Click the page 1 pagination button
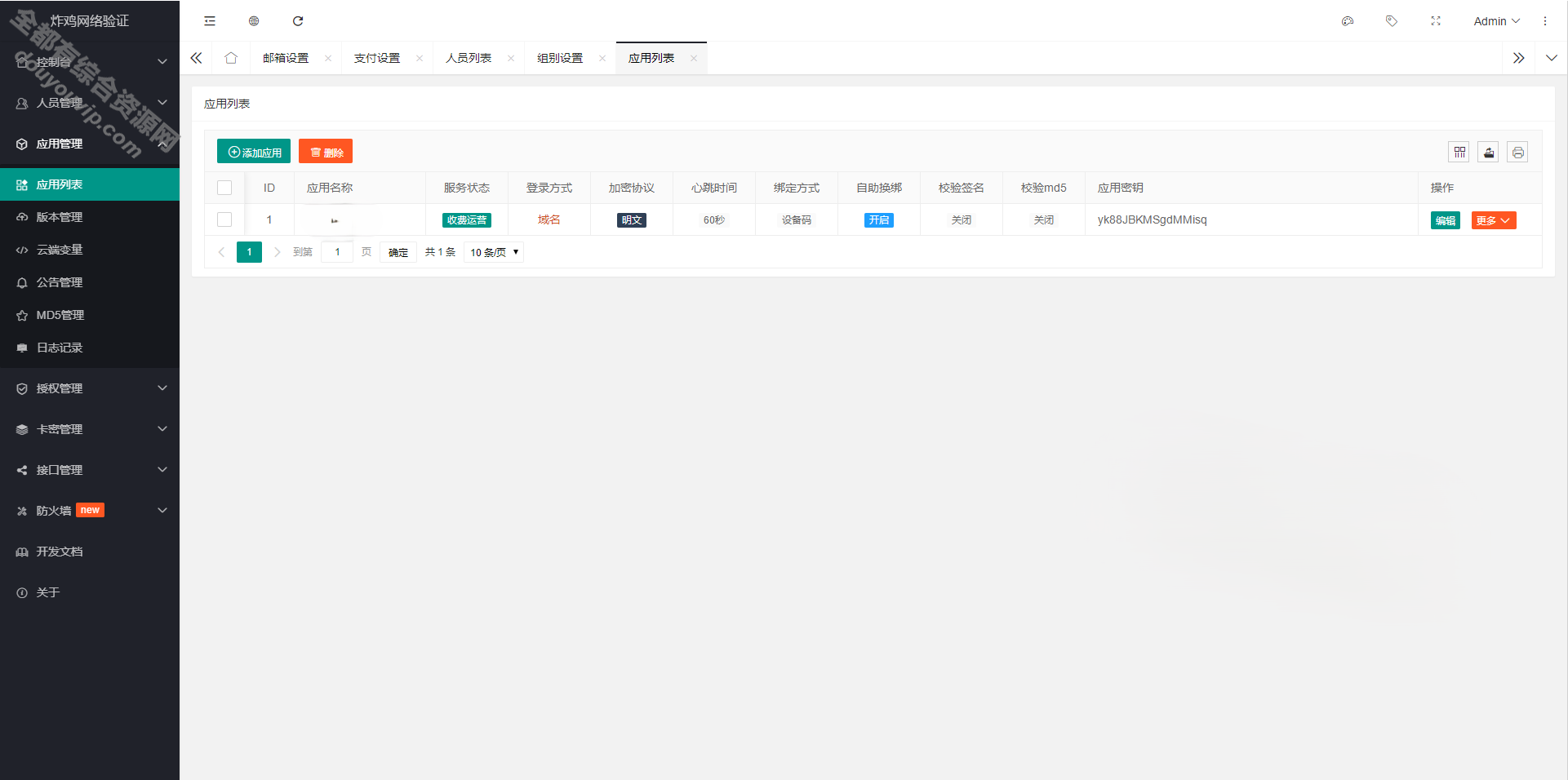 [x=250, y=252]
